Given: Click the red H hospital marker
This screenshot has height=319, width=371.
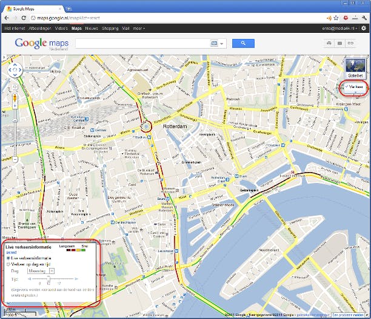Looking at the screenshot, I should (x=293, y=172).
